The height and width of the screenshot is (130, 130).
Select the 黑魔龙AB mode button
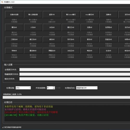click(x=52, y=51)
